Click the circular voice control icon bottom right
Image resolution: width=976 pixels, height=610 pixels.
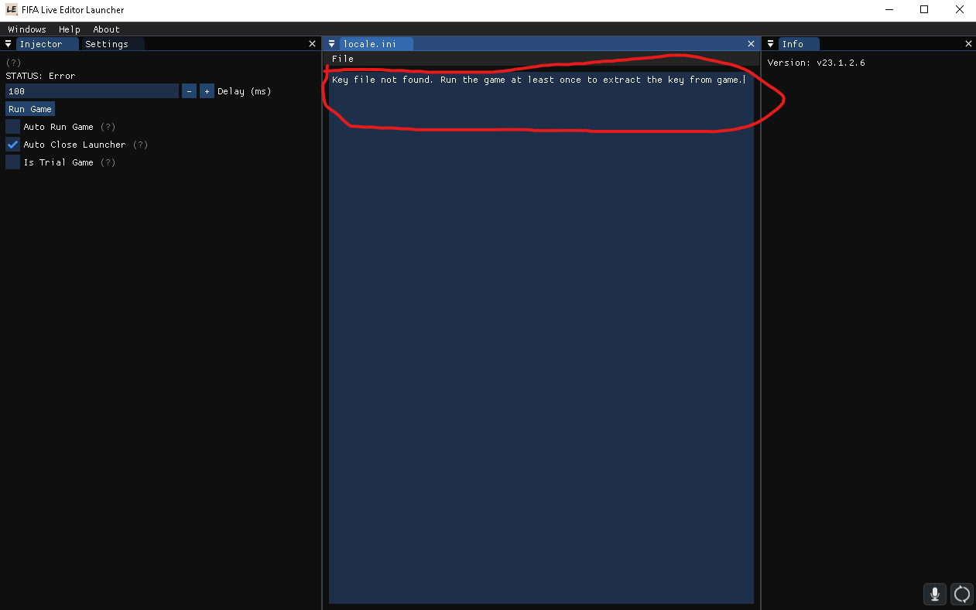click(x=962, y=594)
